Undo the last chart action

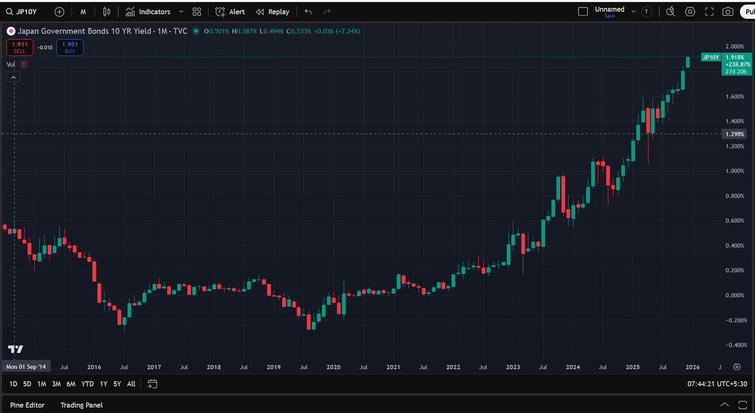pyautogui.click(x=308, y=11)
